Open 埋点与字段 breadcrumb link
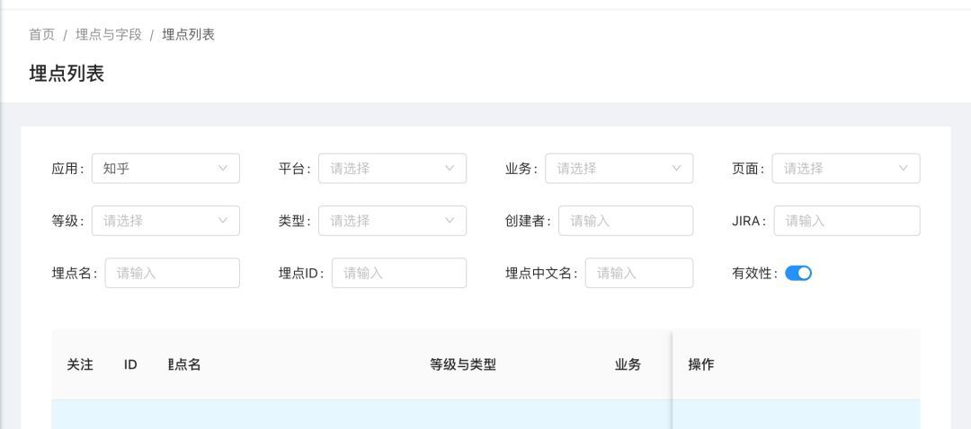Screen dimensions: 971x429 [x=109, y=35]
